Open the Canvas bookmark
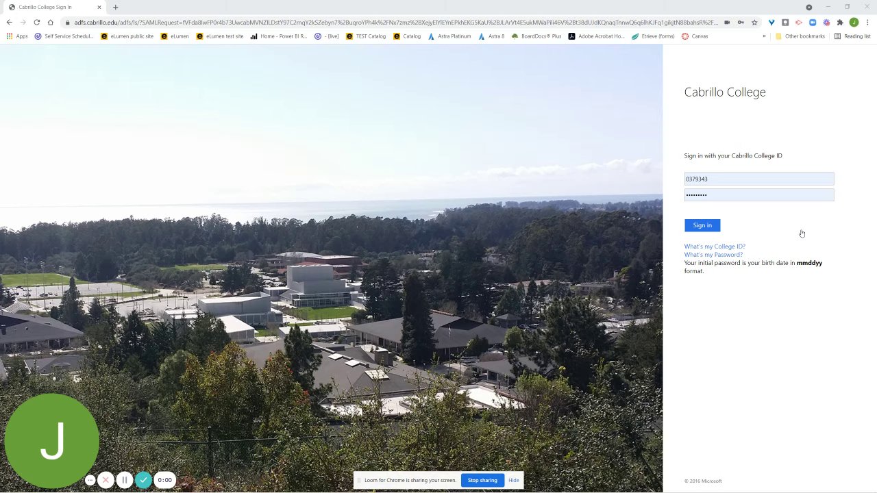This screenshot has width=877, height=493. click(695, 36)
